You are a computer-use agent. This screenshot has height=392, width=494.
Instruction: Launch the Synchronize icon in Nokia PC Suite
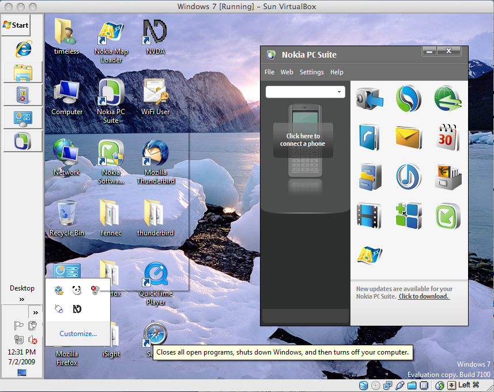tap(408, 99)
